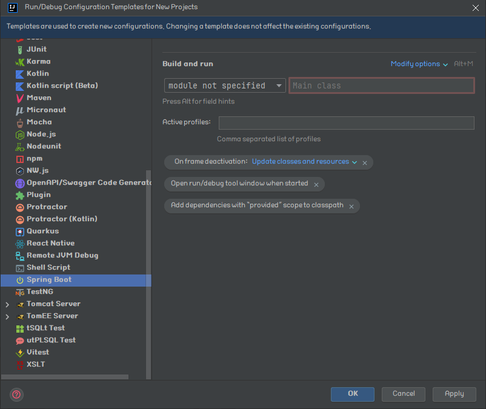Expand the TomEE Server node
This screenshot has width=486, height=409.
pos(7,317)
